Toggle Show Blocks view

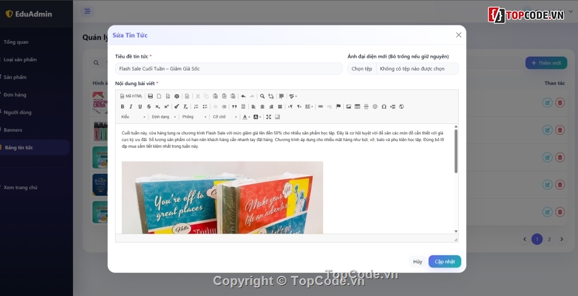click(277, 117)
